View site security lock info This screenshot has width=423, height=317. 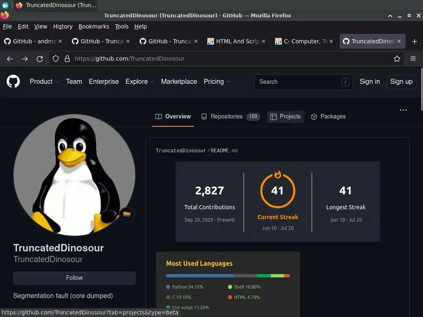coord(67,59)
